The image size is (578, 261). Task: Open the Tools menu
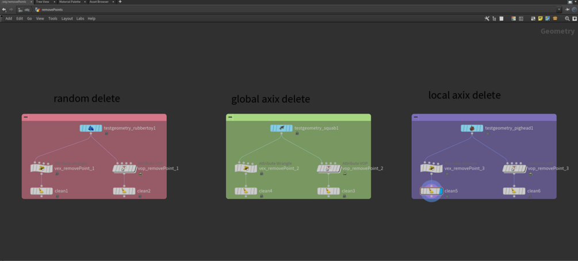(53, 18)
